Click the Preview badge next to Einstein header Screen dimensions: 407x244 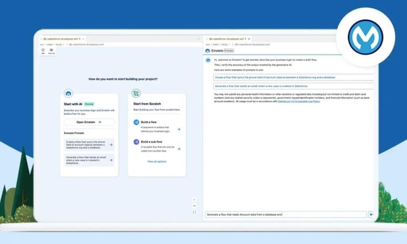point(229,51)
